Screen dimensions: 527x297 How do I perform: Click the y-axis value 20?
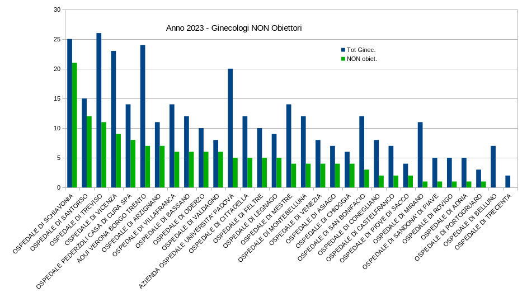pyautogui.click(x=57, y=69)
